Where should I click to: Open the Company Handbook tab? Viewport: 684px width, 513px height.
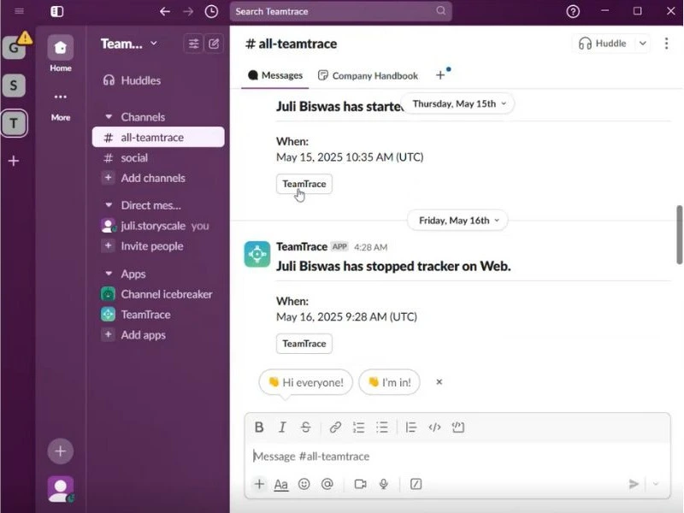(368, 75)
